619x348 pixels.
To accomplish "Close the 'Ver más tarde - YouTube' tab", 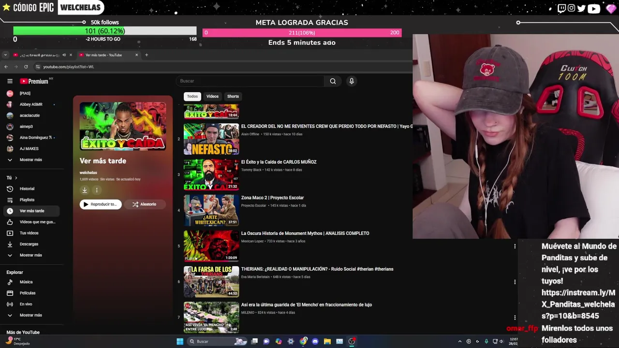I will pyautogui.click(x=136, y=55).
